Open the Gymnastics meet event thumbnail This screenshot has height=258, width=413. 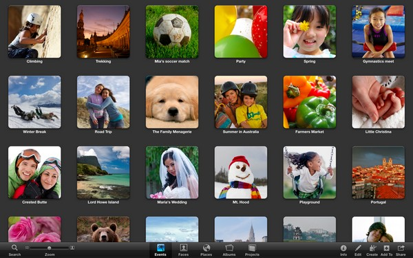click(x=378, y=32)
